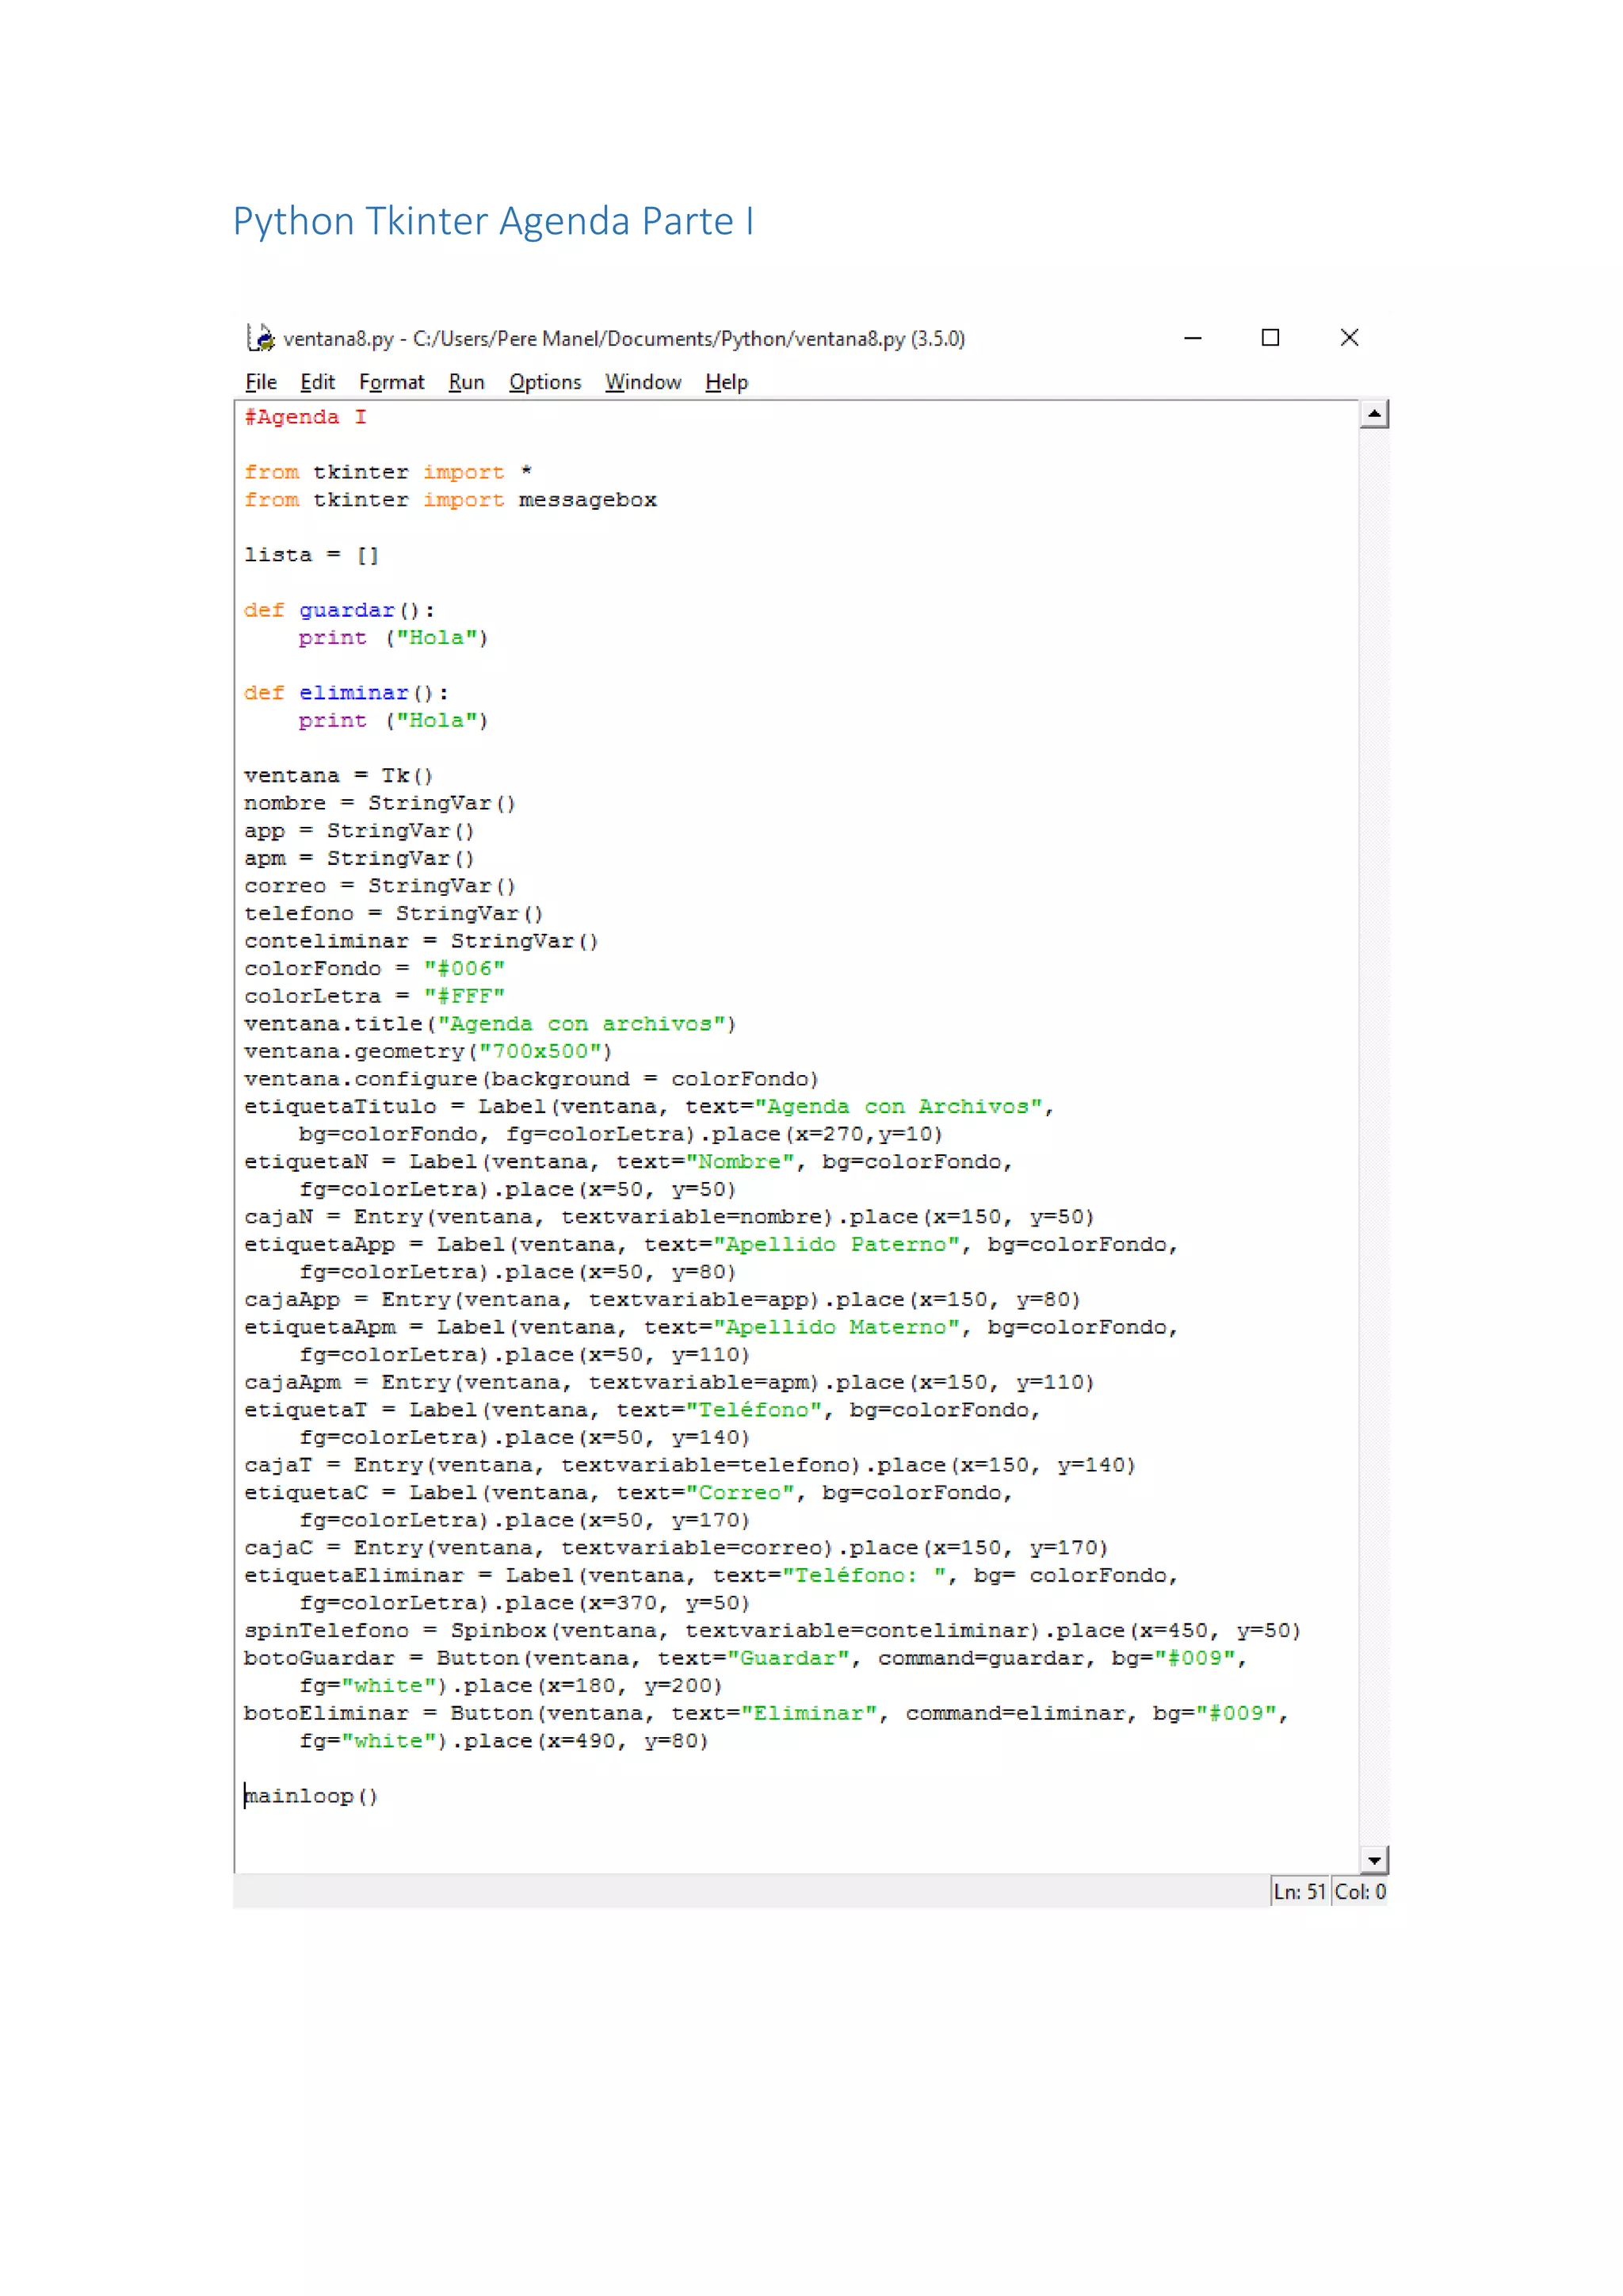Click the IDLE Python file icon in title bar
This screenshot has width=1623, height=2296.
(261, 338)
